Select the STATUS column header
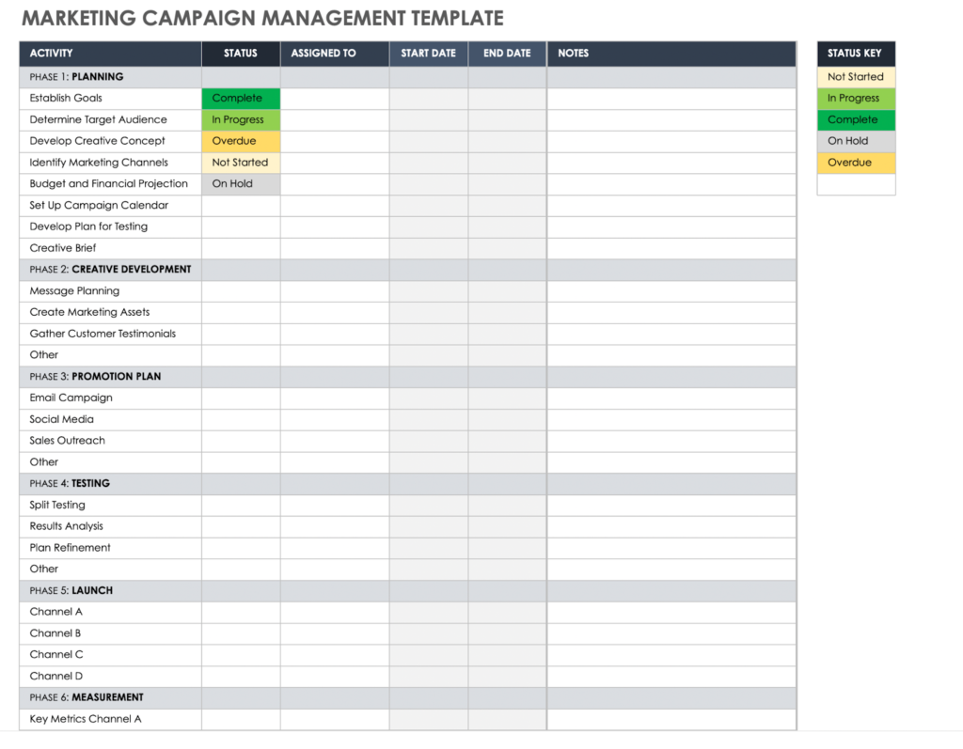 coord(241,54)
